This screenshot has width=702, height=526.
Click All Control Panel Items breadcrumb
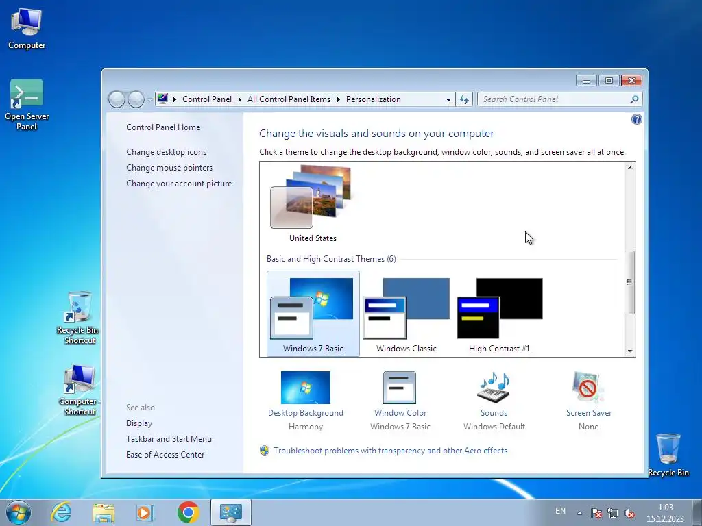click(289, 99)
